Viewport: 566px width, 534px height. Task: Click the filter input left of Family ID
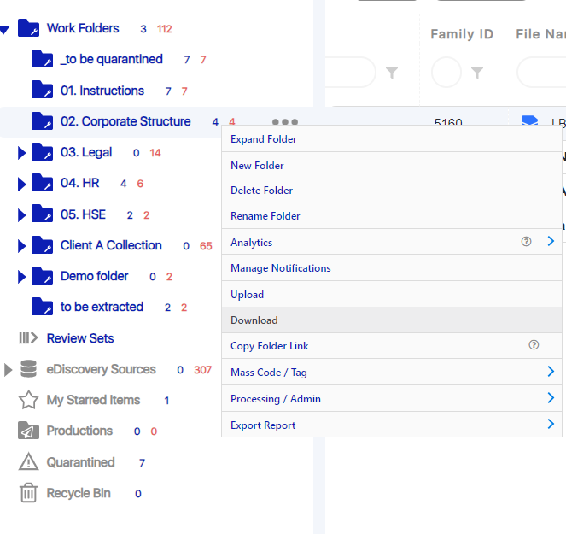tap(350, 73)
